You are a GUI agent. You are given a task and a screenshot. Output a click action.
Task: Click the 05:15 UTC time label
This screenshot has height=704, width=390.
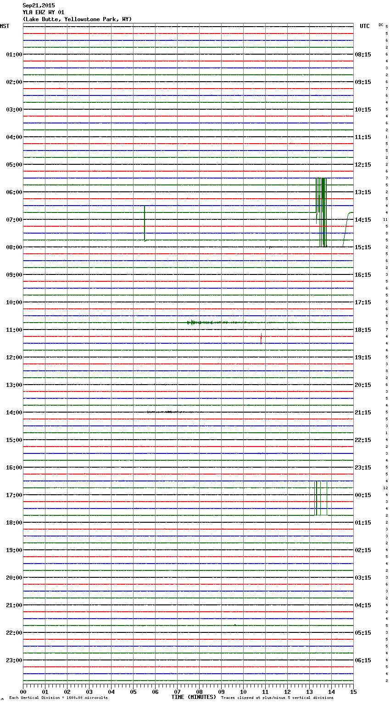coord(363,633)
